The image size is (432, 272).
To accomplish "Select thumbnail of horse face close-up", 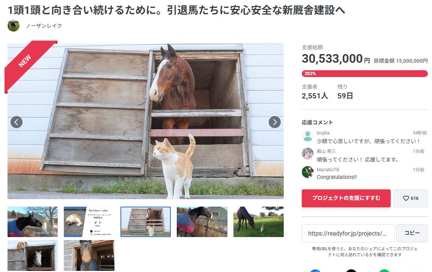I will point(89,255).
